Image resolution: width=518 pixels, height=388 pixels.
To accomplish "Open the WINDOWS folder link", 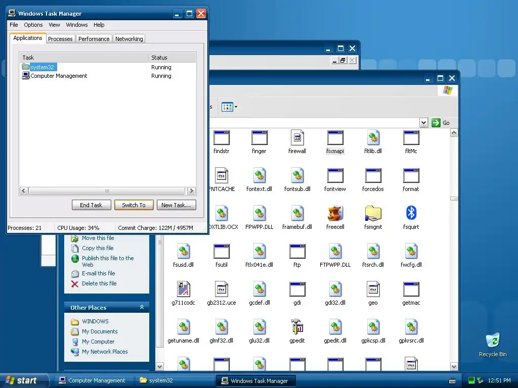I will click(95, 321).
